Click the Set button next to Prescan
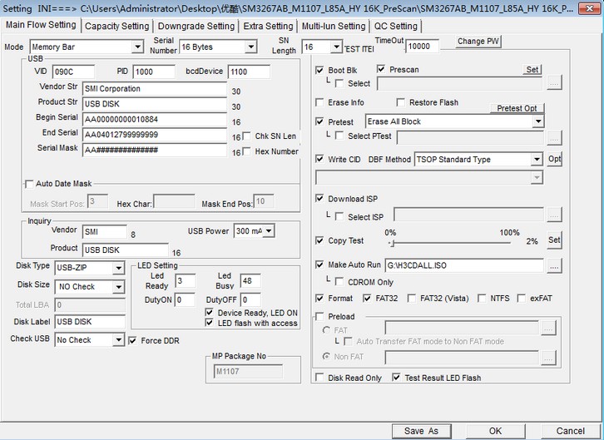 pyautogui.click(x=532, y=70)
